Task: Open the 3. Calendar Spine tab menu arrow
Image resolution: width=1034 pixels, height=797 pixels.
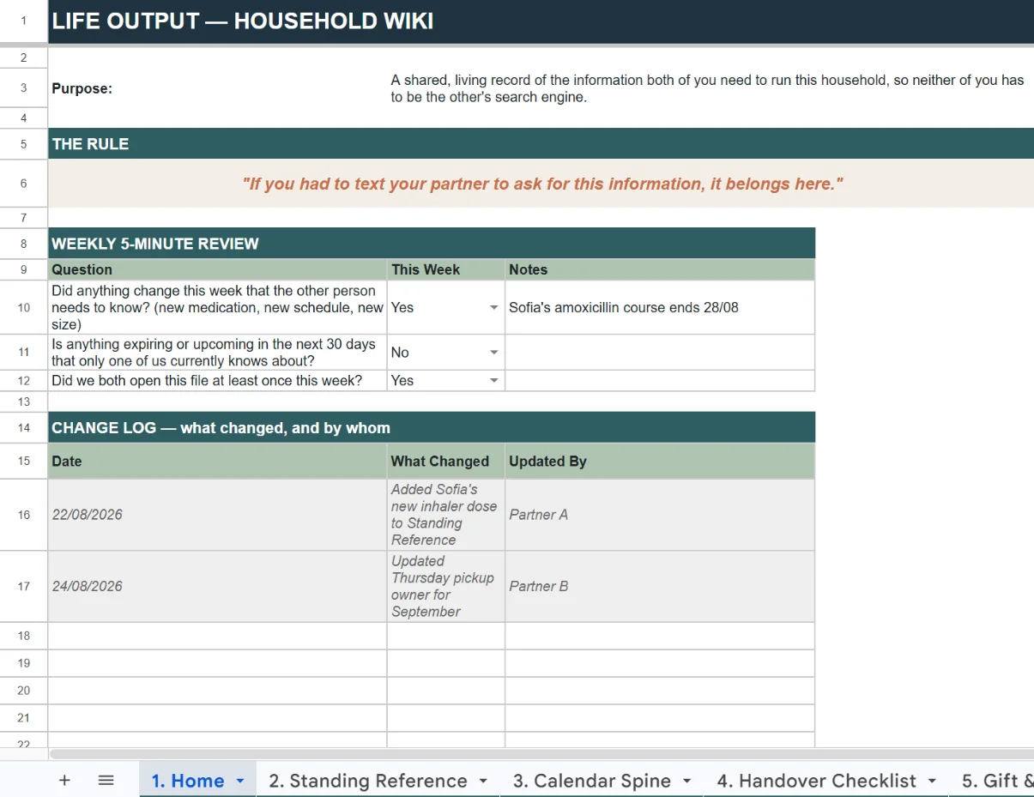Action: click(x=686, y=781)
